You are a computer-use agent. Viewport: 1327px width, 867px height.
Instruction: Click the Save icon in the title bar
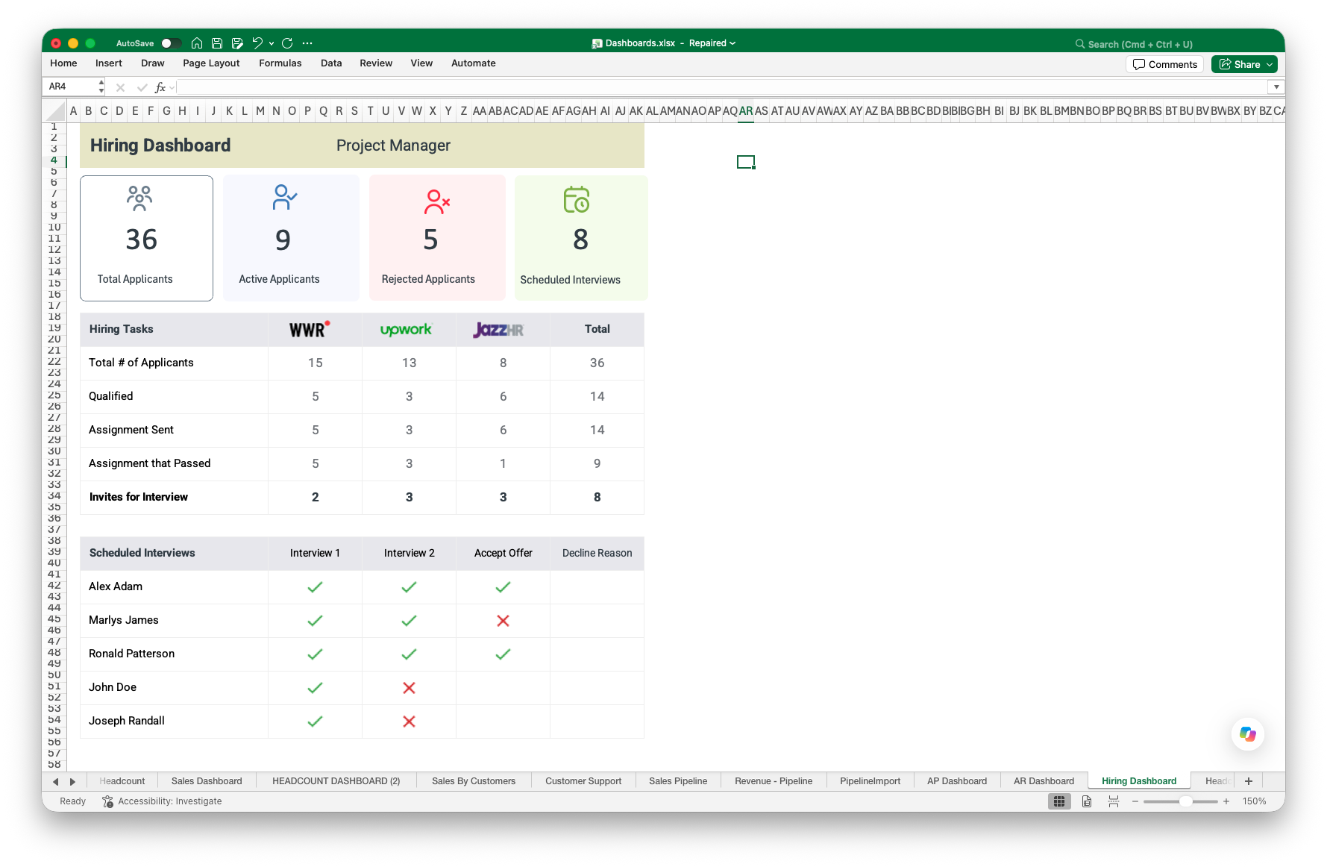point(217,43)
